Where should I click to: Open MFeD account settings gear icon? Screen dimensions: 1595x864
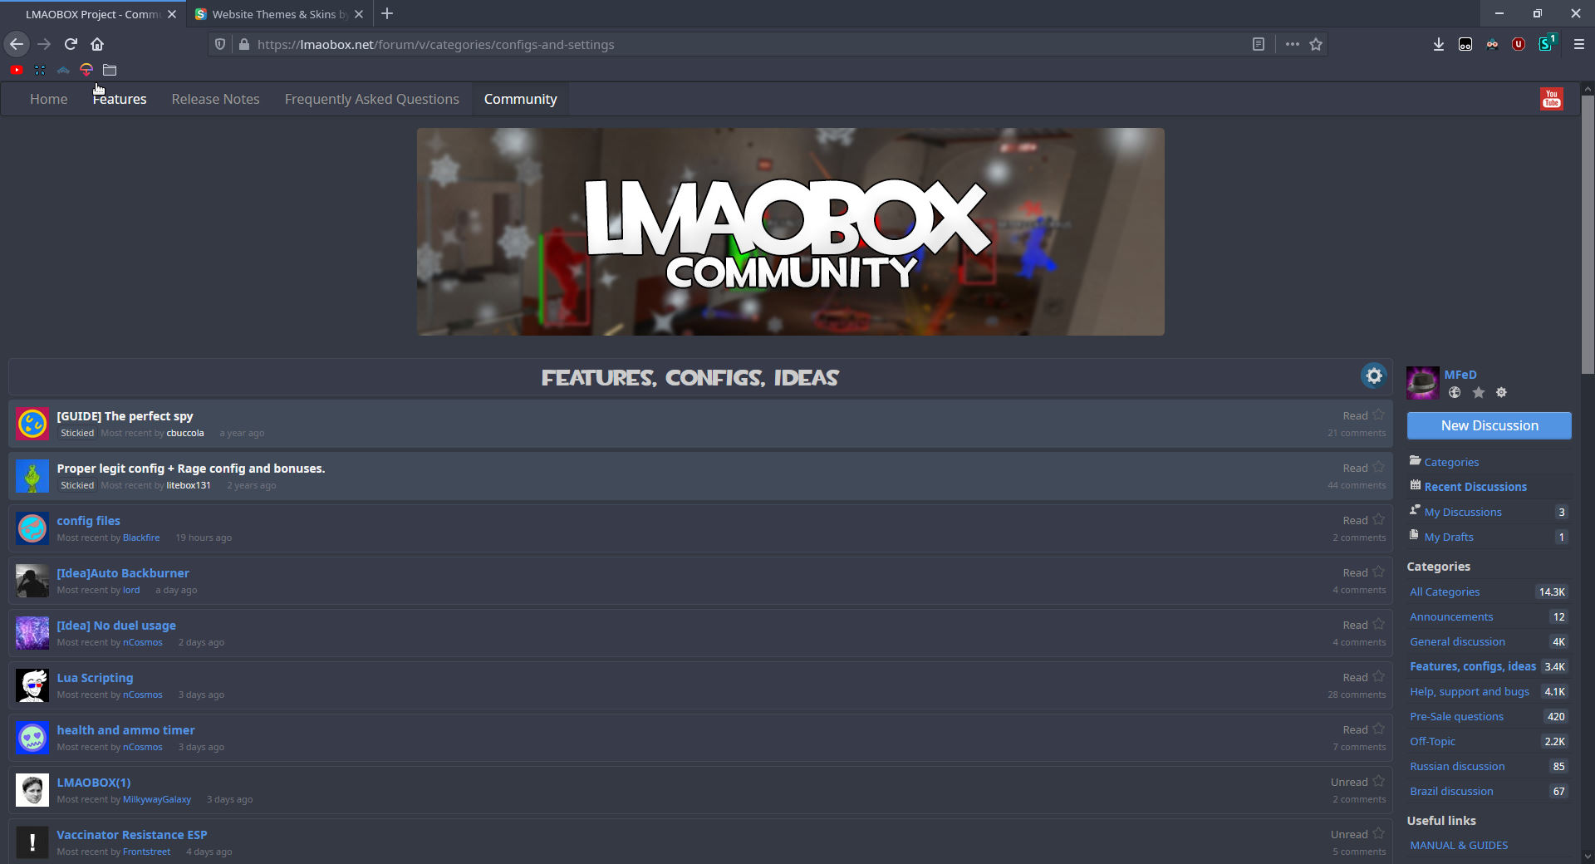[1501, 392]
